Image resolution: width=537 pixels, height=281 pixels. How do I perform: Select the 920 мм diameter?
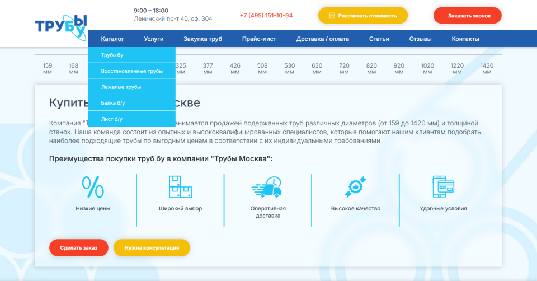pyautogui.click(x=399, y=68)
